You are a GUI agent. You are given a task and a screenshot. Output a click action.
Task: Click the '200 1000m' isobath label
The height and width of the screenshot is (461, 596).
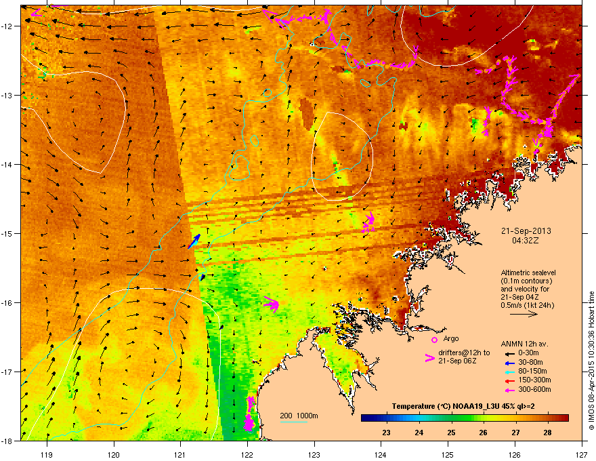299,416
